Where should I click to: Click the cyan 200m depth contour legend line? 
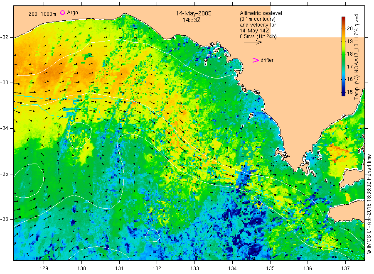click(35, 17)
